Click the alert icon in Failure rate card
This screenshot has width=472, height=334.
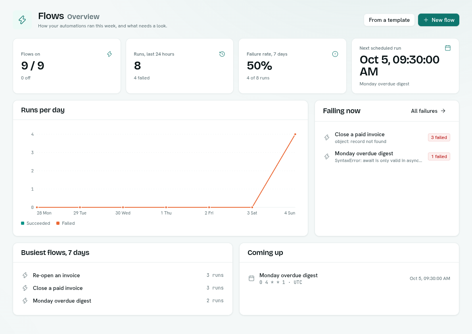[335, 54]
